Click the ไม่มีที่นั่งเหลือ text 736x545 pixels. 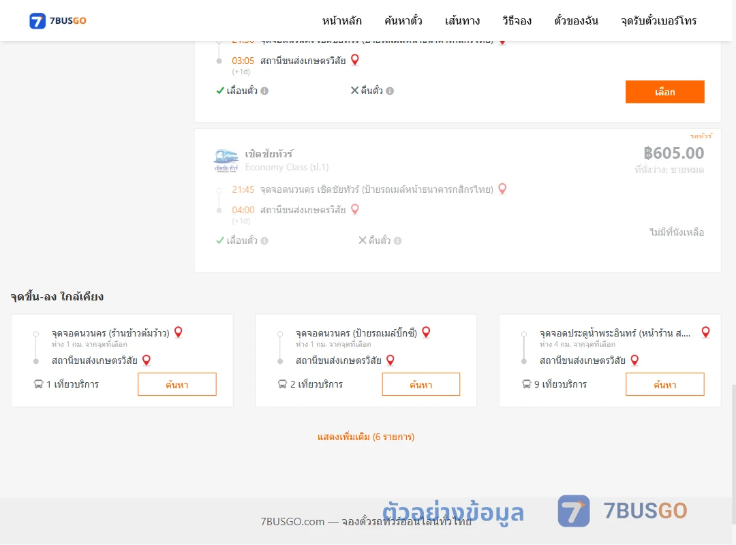pos(677,232)
